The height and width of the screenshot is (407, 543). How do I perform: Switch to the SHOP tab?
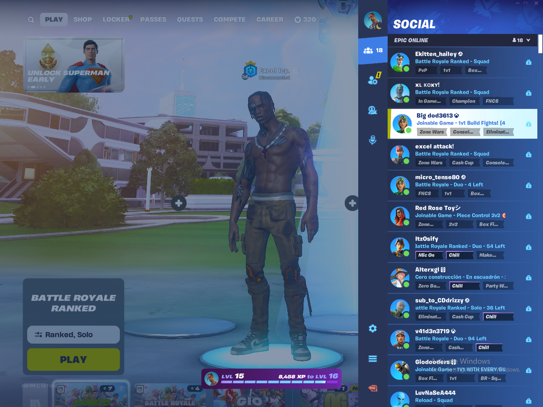83,20
